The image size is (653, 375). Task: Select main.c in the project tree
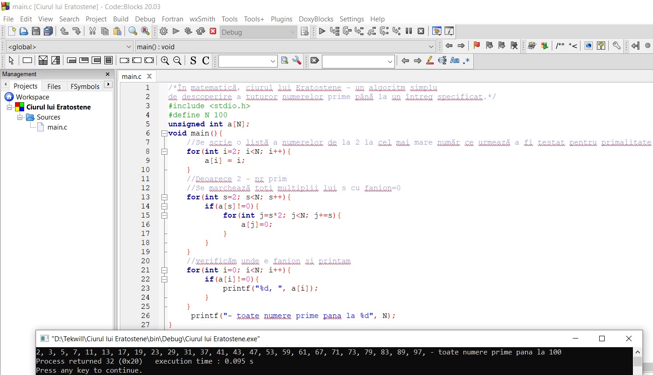click(57, 127)
